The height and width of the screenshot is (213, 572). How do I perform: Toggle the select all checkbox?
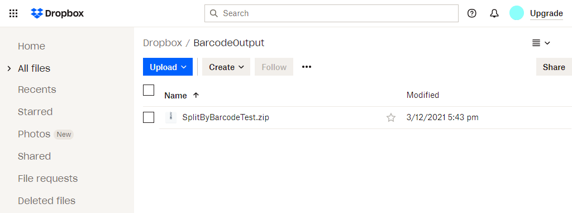pyautogui.click(x=149, y=90)
